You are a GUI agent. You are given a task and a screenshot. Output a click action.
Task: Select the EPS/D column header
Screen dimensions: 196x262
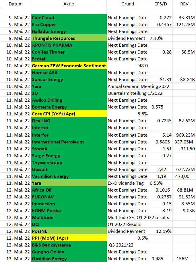161,4
